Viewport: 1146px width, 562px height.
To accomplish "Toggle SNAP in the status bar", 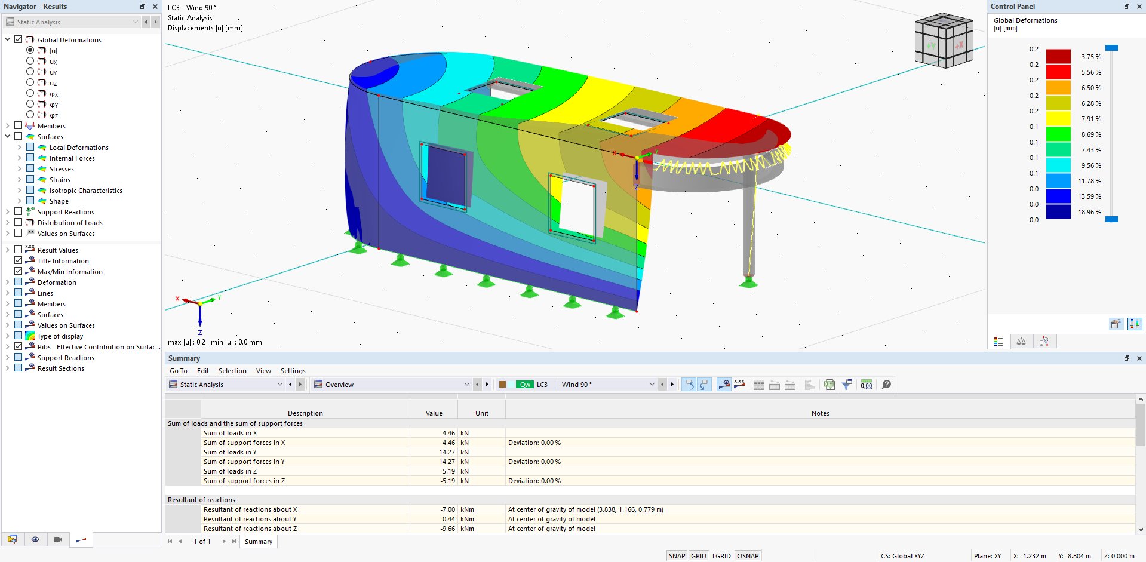I will pos(677,556).
